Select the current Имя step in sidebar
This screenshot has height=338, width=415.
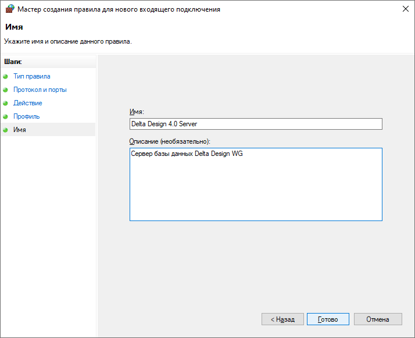(x=19, y=130)
